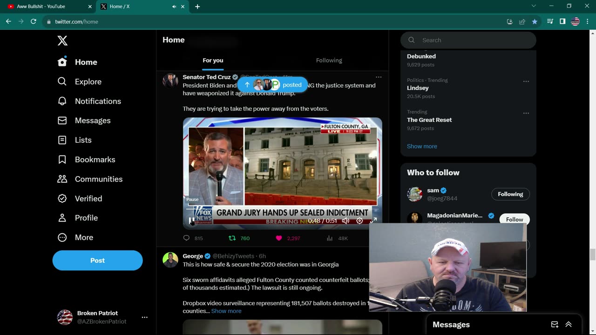Open more options for Great Reset trend
Image resolution: width=596 pixels, height=335 pixels.
(526, 113)
